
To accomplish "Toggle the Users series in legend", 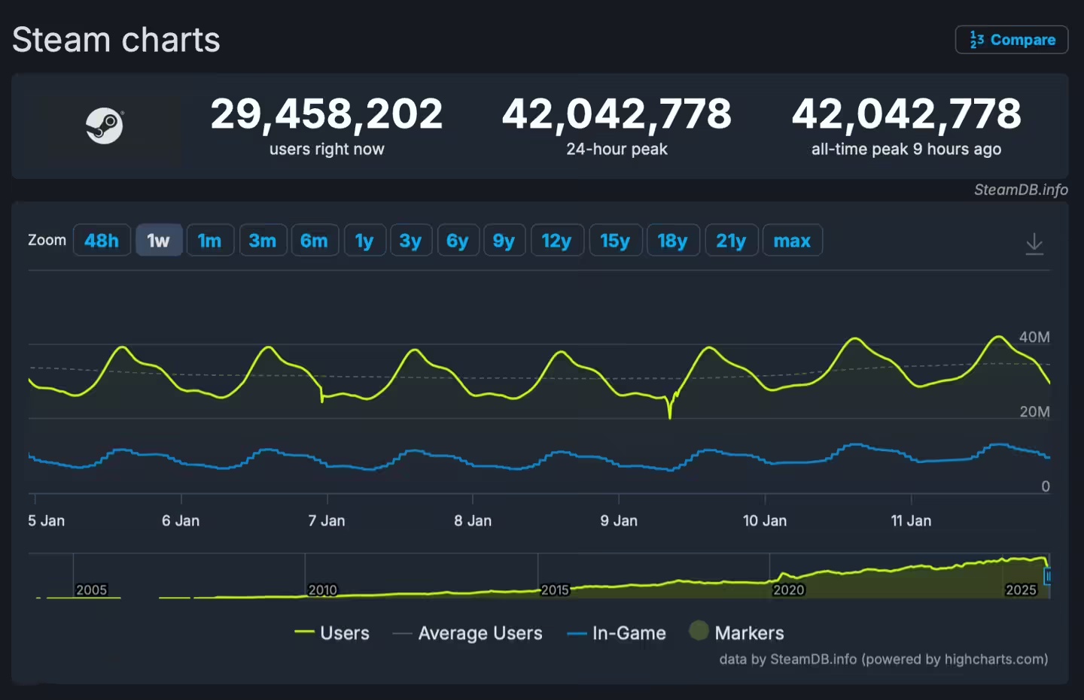I will tap(332, 633).
